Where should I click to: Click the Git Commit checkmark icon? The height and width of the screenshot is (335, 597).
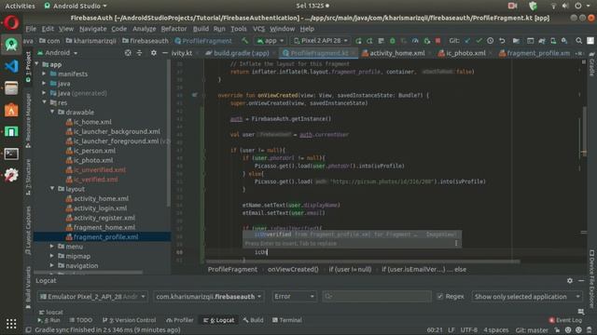[479, 41]
